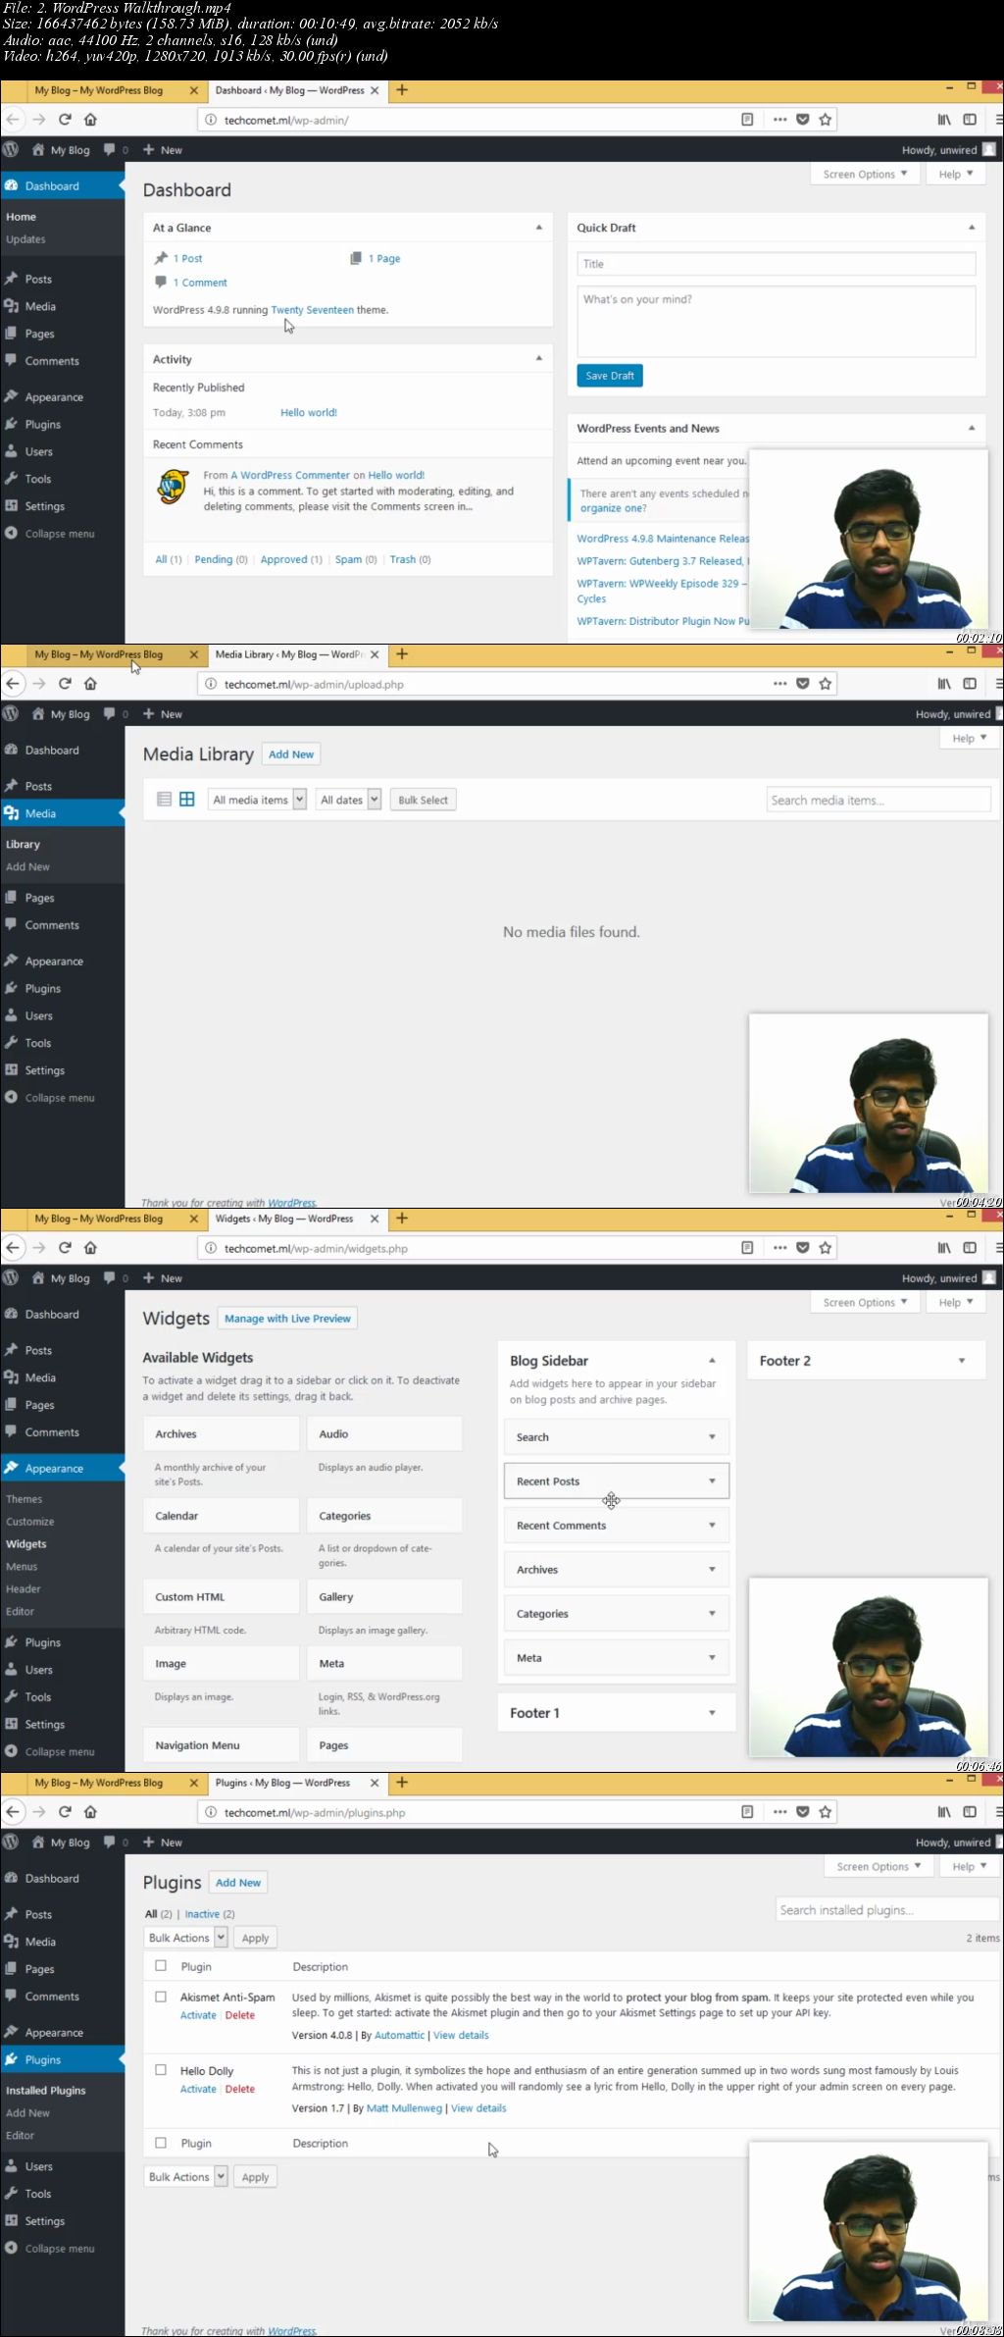Open Comments in the Plugins frame's sidebar

52,1997
